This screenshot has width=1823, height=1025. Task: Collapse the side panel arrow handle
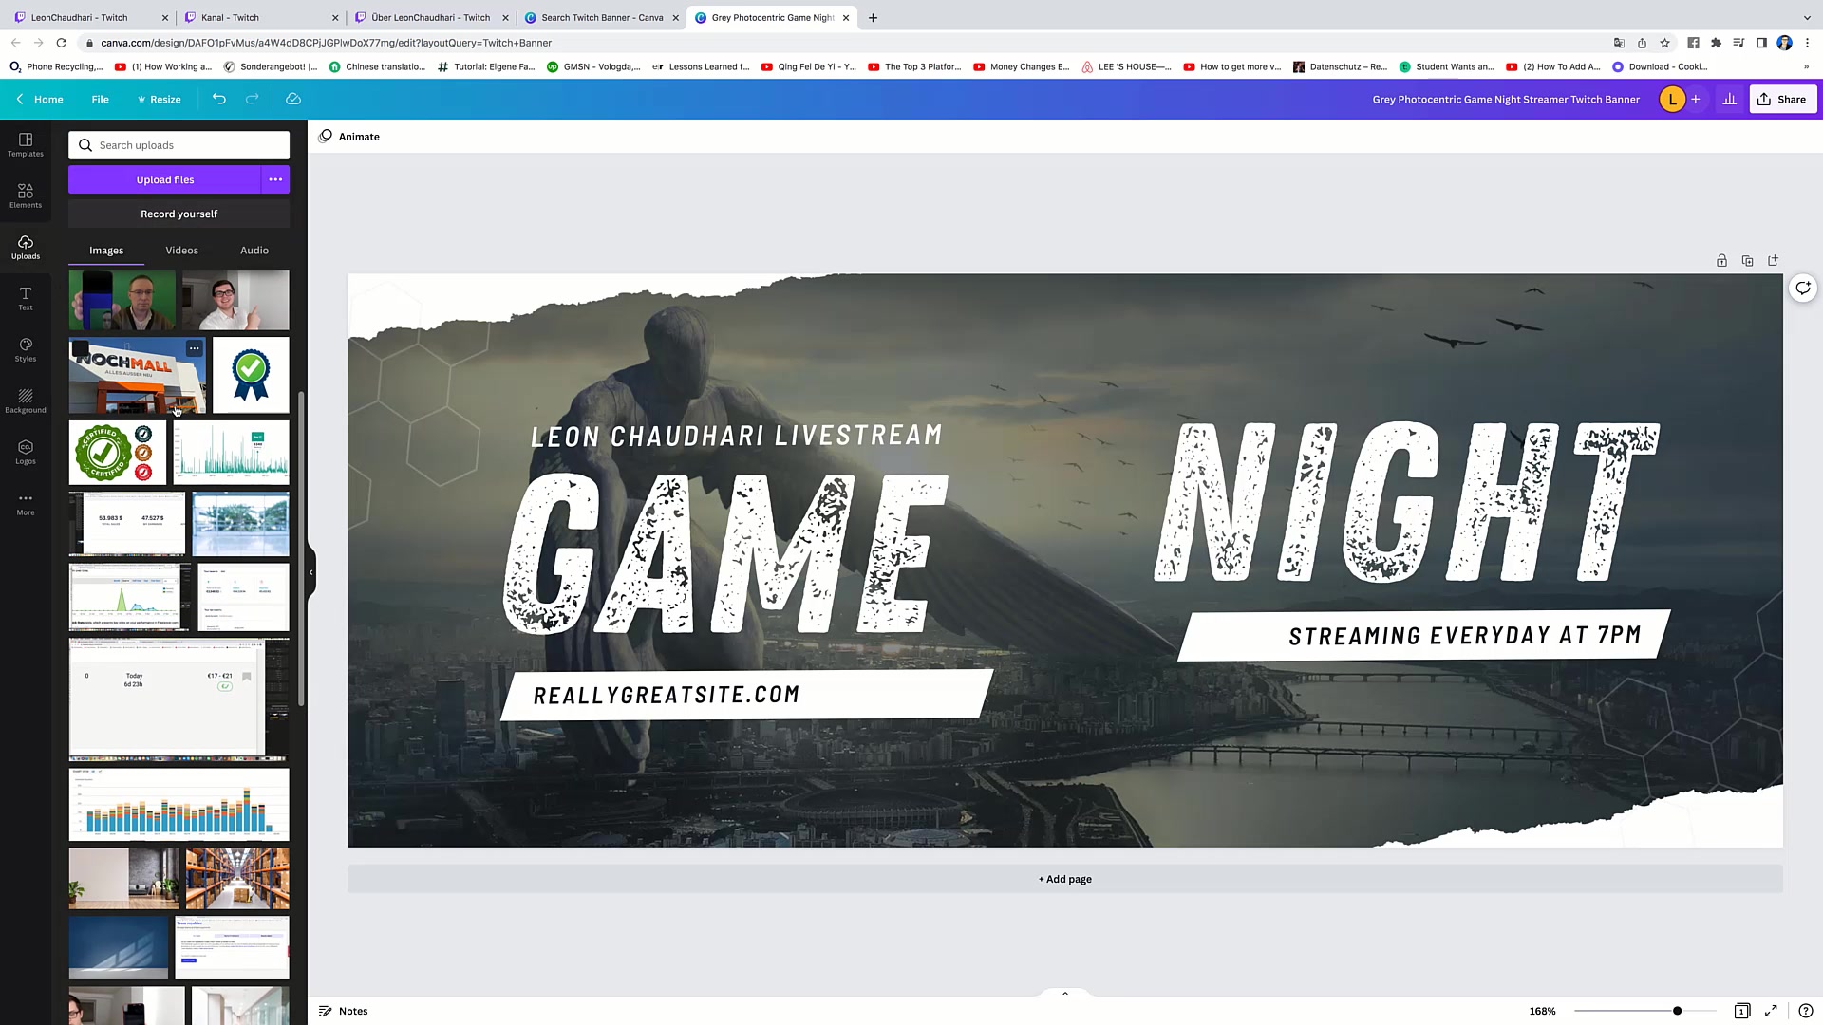tap(310, 572)
